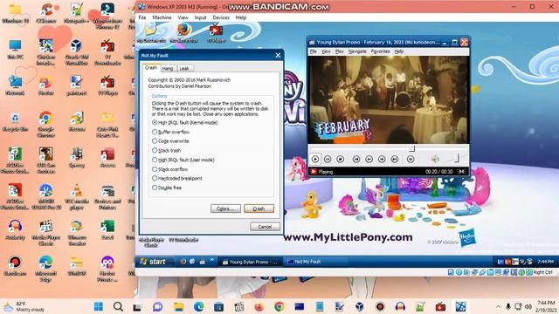Screen dimensions: 559x314
Task: Open File Explorer from host taskbar
Action: 178,306
